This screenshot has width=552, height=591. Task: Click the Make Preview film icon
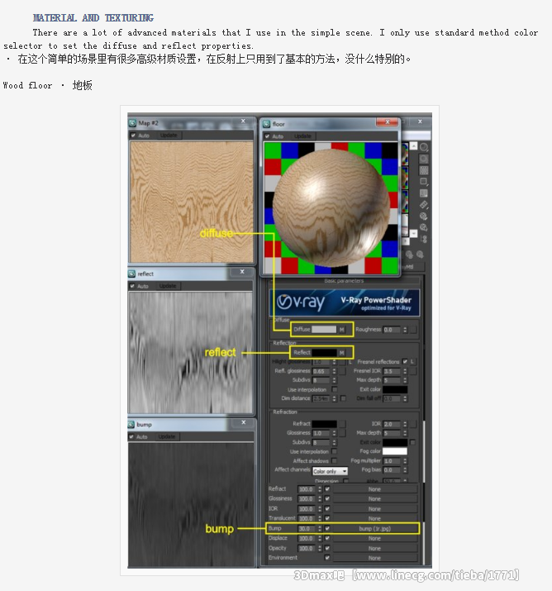(x=424, y=205)
